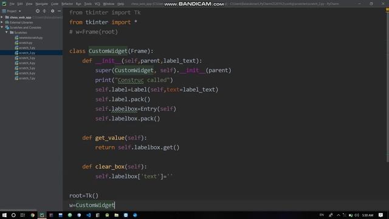Click the collapse-all icon in Project panel
This screenshot has height=219, width=389.
pyautogui.click(x=44, y=11)
